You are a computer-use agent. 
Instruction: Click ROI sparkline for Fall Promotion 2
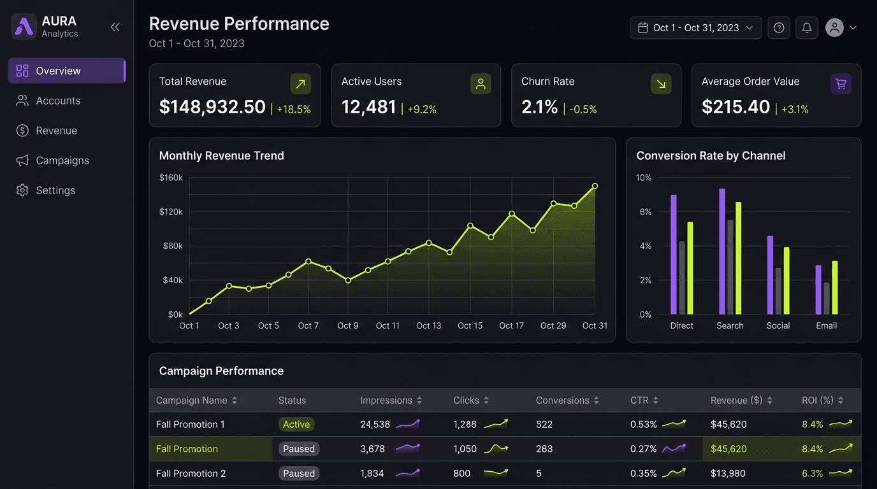point(841,473)
